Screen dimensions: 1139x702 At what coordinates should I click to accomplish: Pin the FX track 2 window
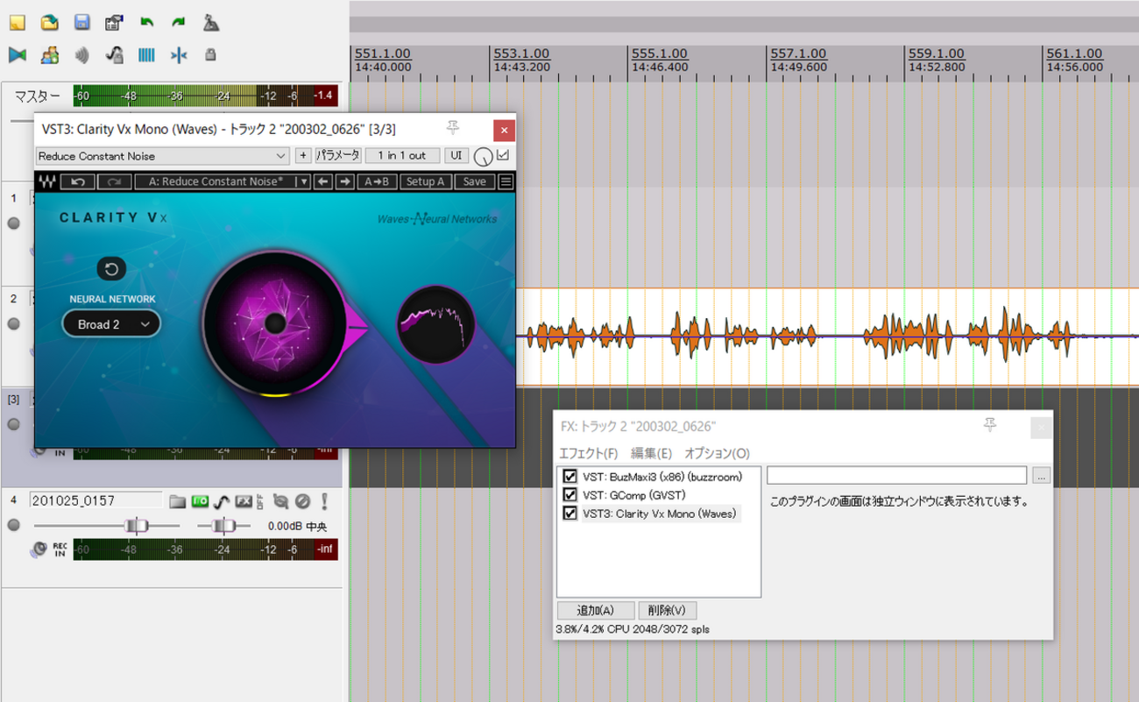[990, 425]
